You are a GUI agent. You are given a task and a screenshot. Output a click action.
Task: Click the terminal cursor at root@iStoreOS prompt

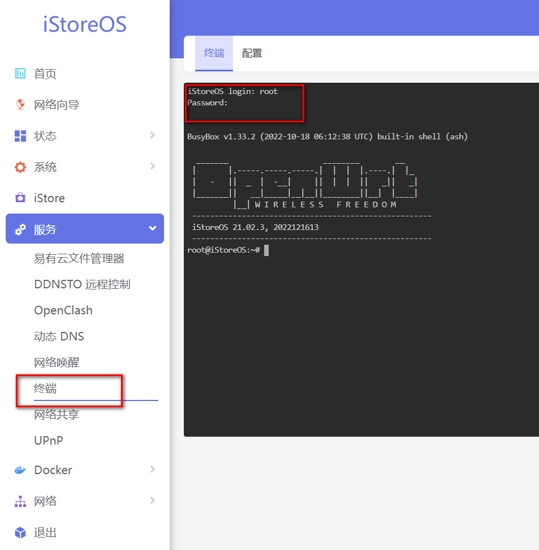[266, 250]
